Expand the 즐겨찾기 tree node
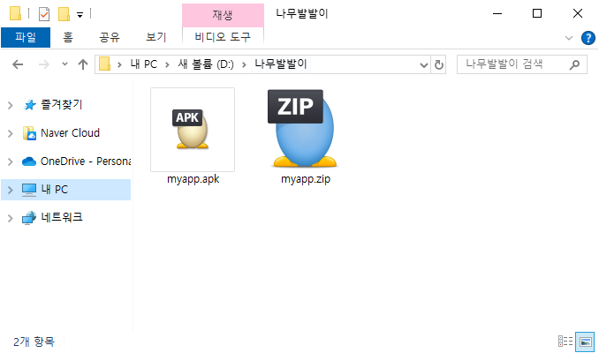This screenshot has height=353, width=599. 11,105
